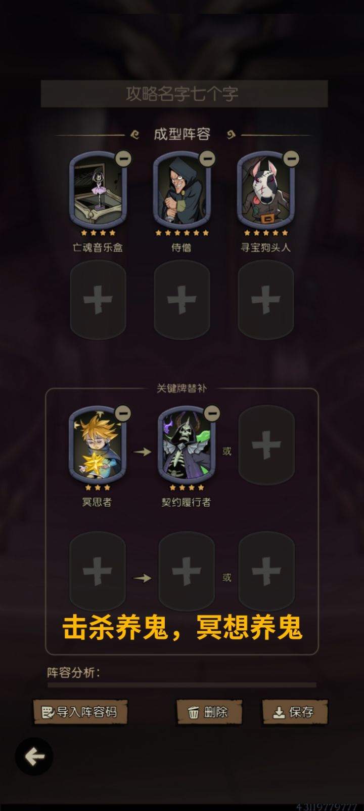The height and width of the screenshot is (811, 364).
Task: Add source card in second substitute row
Action: point(98,572)
